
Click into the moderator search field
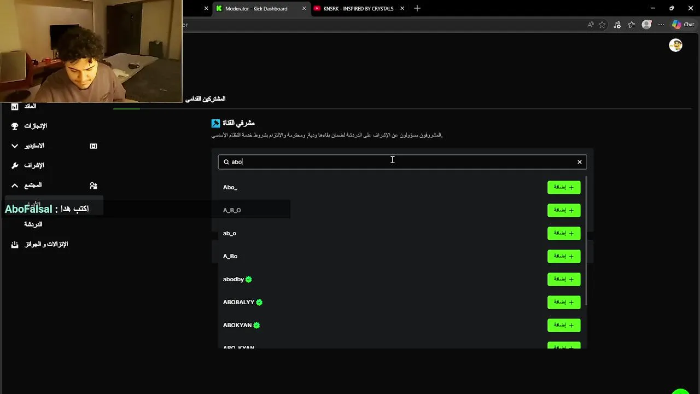pos(402,162)
